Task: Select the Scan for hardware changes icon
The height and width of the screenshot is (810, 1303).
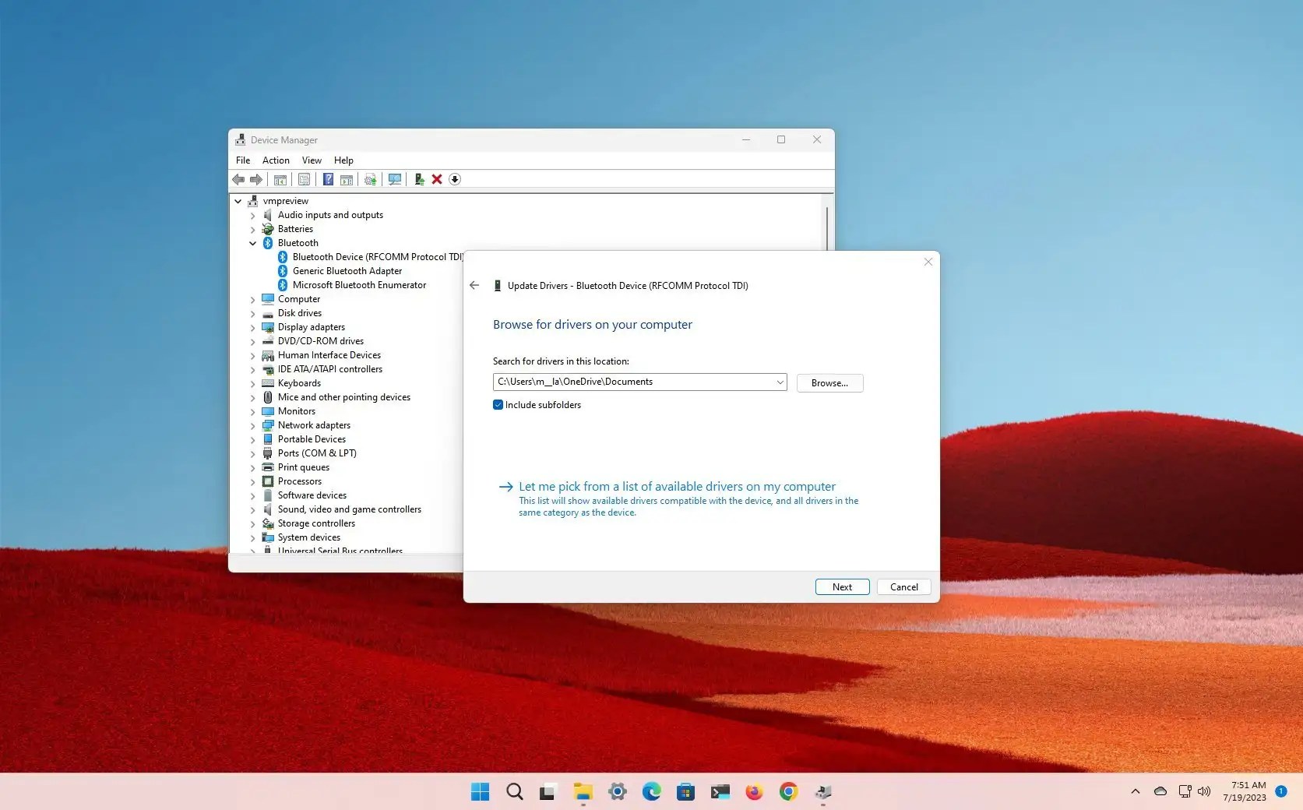Action: (395, 179)
